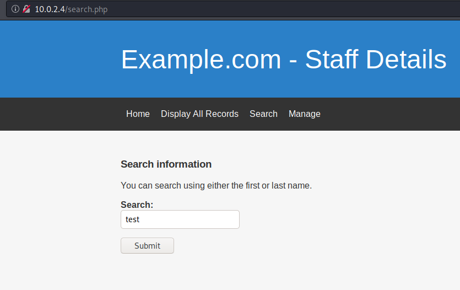Click empty dark navbar area right of Manage
The image size is (460, 290).
tap(390, 114)
